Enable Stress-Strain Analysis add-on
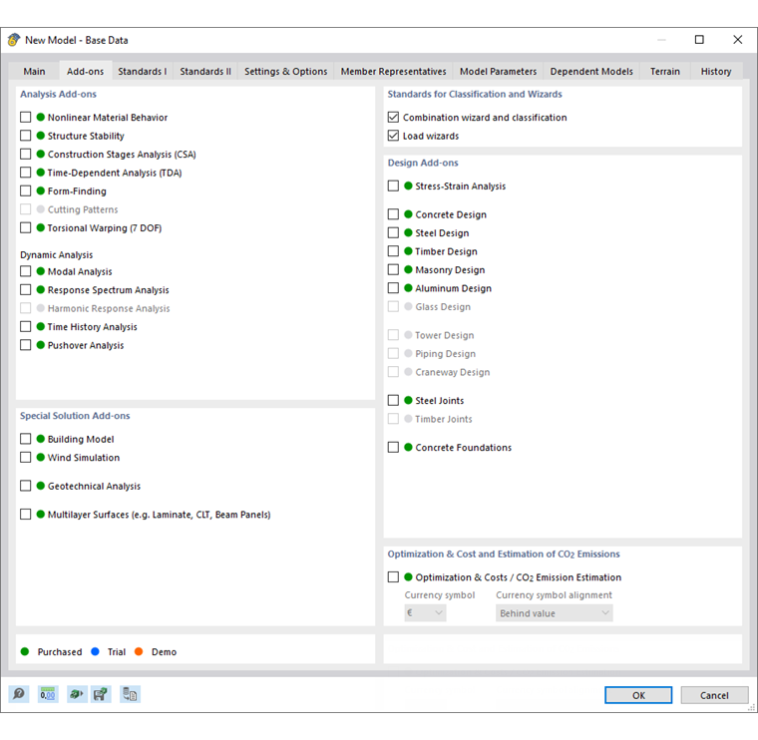 [x=394, y=185]
